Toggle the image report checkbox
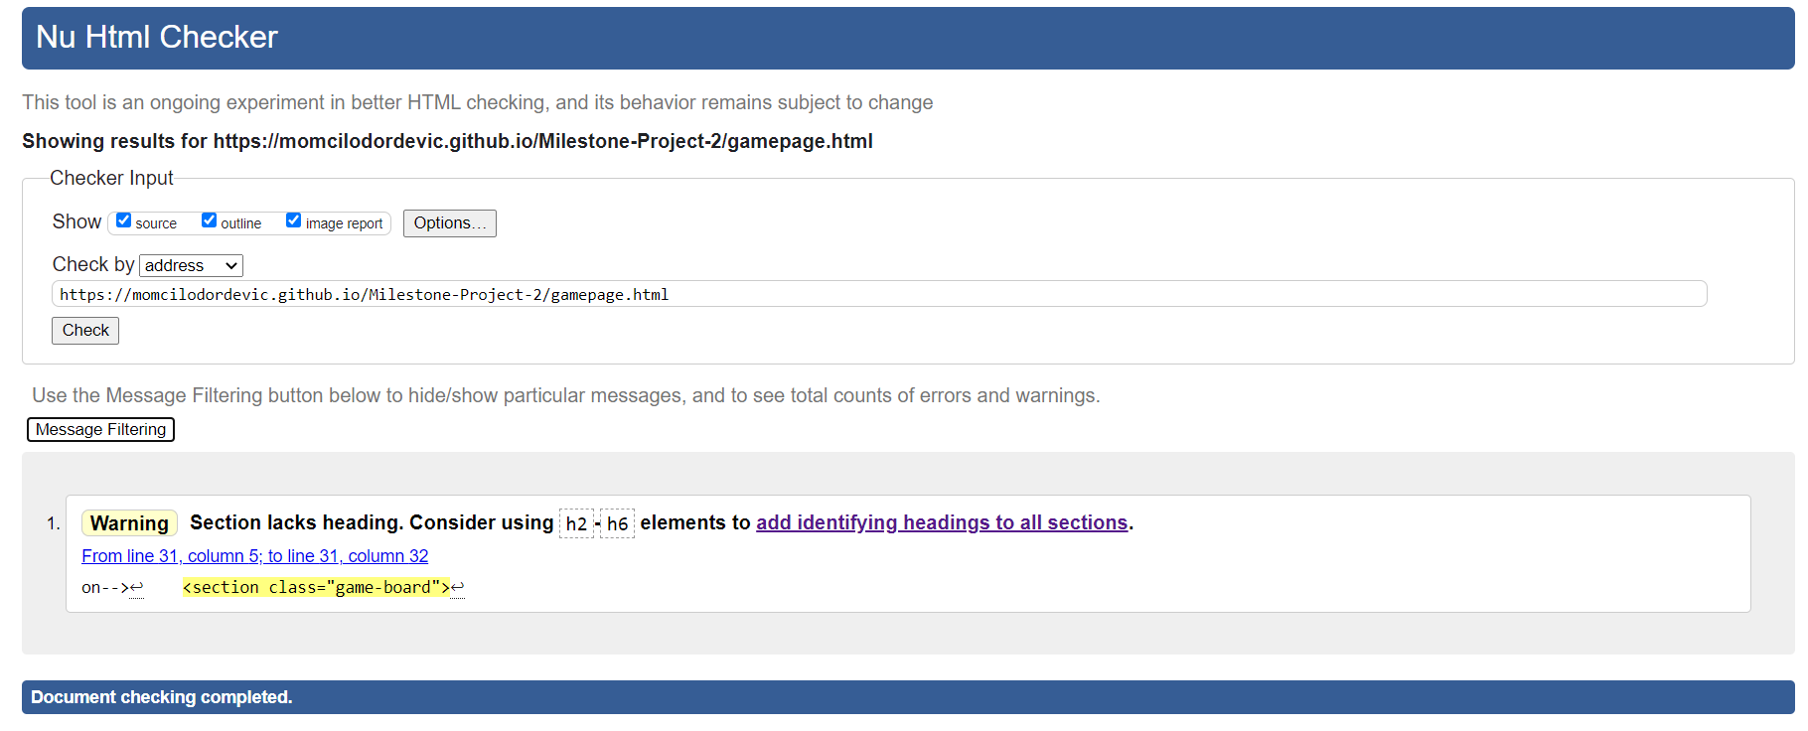The height and width of the screenshot is (731, 1808). pyautogui.click(x=294, y=220)
